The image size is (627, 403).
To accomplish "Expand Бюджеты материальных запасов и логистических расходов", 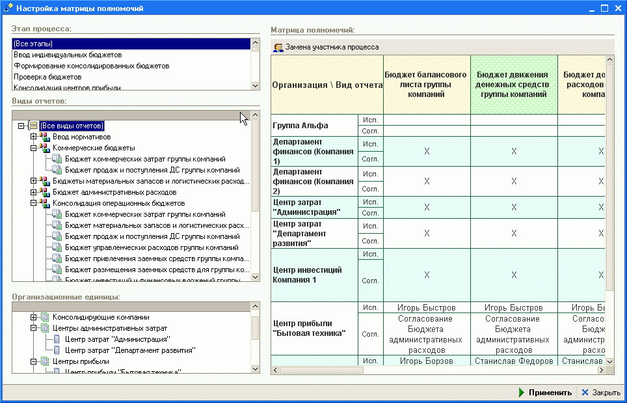I will [x=34, y=181].
